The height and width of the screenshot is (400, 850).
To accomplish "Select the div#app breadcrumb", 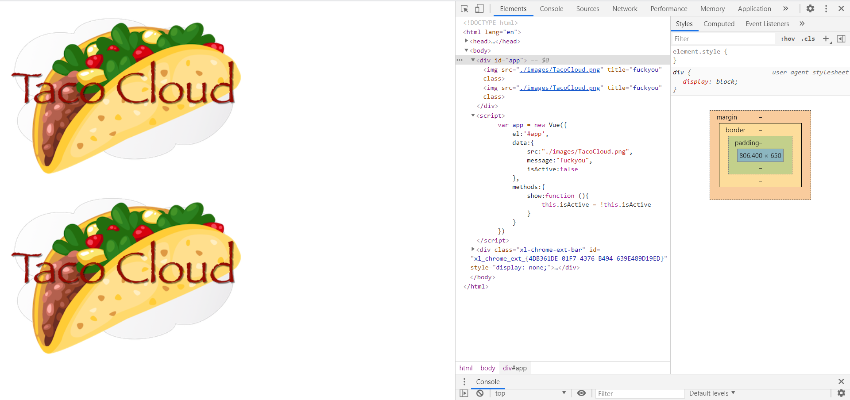I will pyautogui.click(x=515, y=368).
